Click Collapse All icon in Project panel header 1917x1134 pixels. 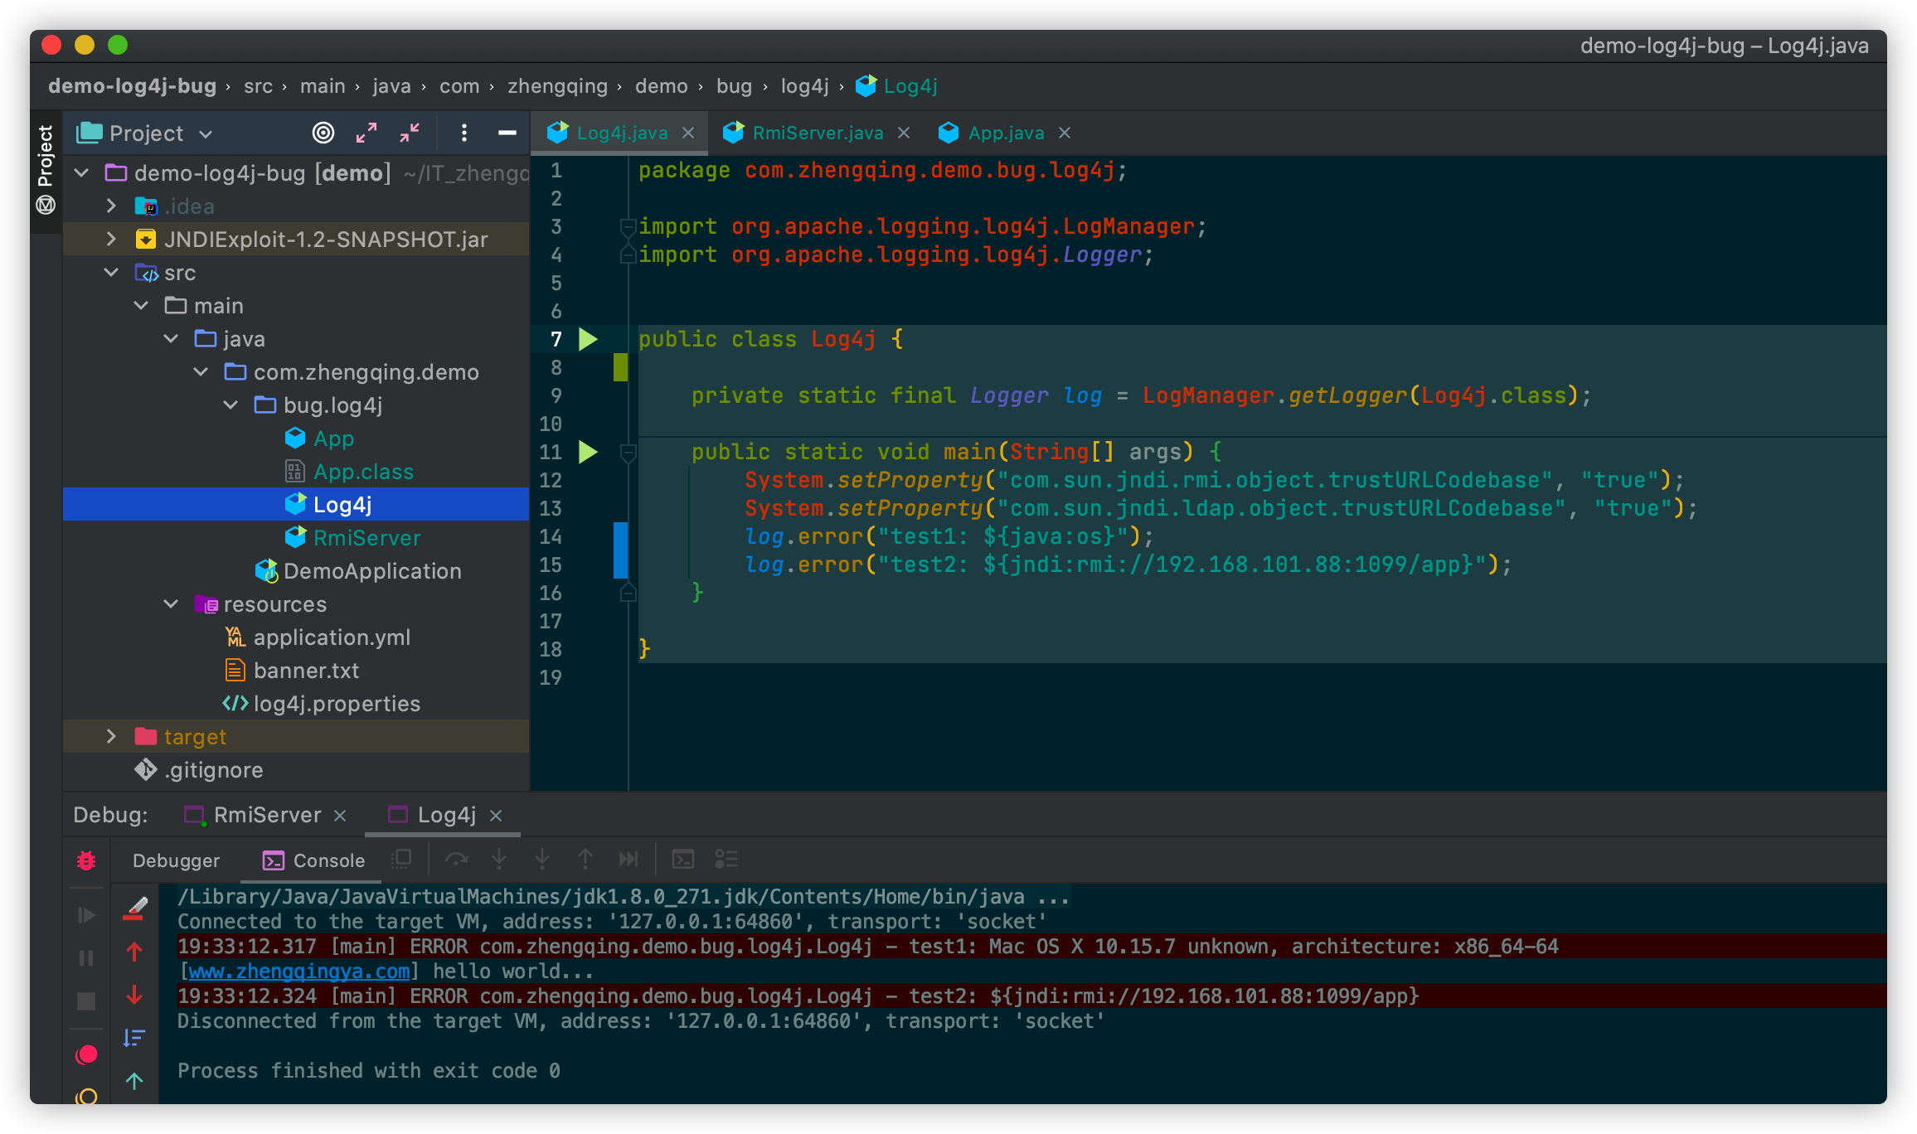pos(410,133)
